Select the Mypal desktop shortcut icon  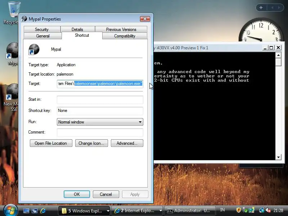[x=12, y=54]
